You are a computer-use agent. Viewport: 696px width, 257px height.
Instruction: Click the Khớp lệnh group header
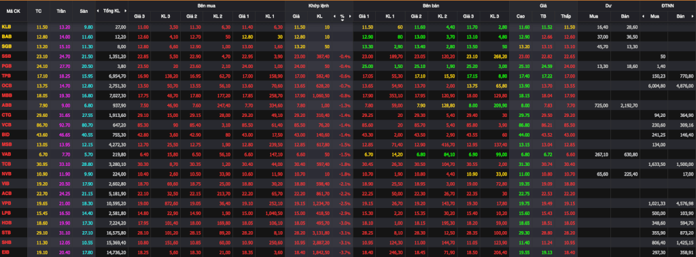(319, 5)
